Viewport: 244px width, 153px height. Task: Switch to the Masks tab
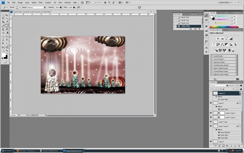coord(225,30)
